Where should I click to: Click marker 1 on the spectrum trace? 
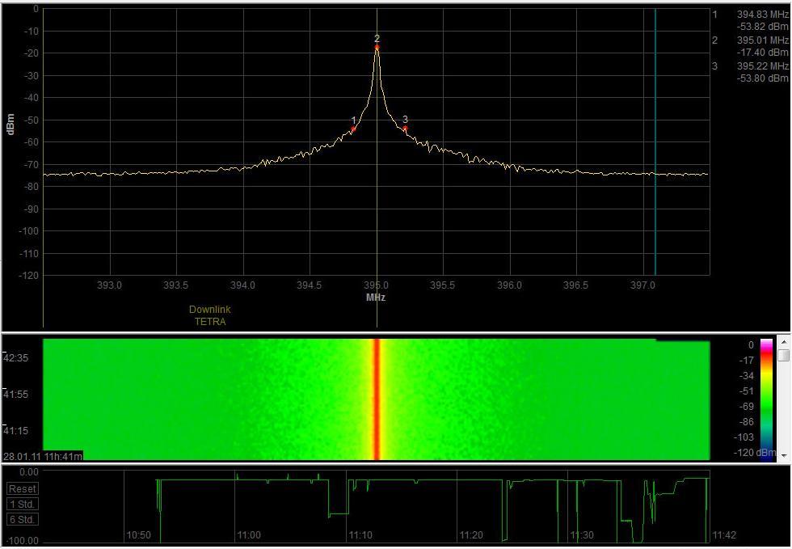(354, 129)
